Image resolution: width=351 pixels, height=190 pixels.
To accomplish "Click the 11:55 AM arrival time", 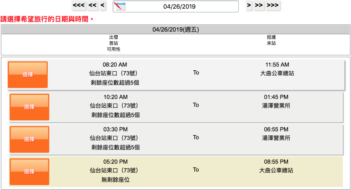I will pos(277,65).
